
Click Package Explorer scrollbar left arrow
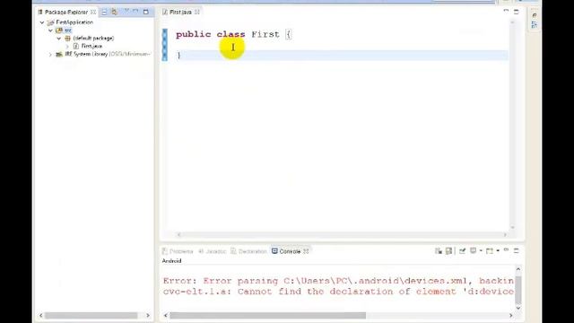[40, 315]
